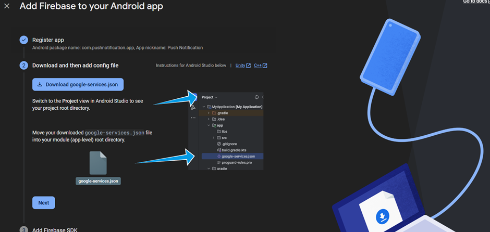The image size is (490, 232).
Task: Download the google-services.json file
Action: coord(78,84)
